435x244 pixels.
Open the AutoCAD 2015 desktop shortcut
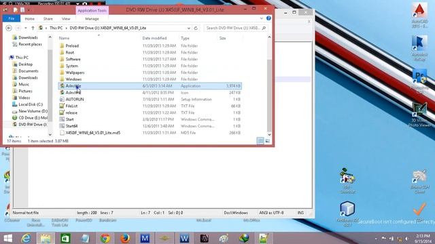click(x=419, y=15)
